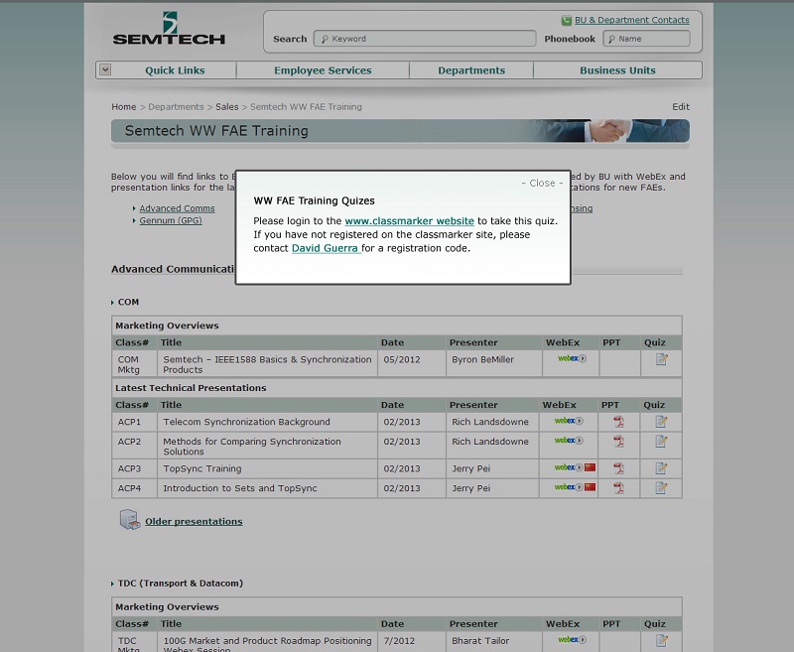Open Chinese version of Introduction to Sets
The width and height of the screenshot is (794, 652).
[590, 487]
